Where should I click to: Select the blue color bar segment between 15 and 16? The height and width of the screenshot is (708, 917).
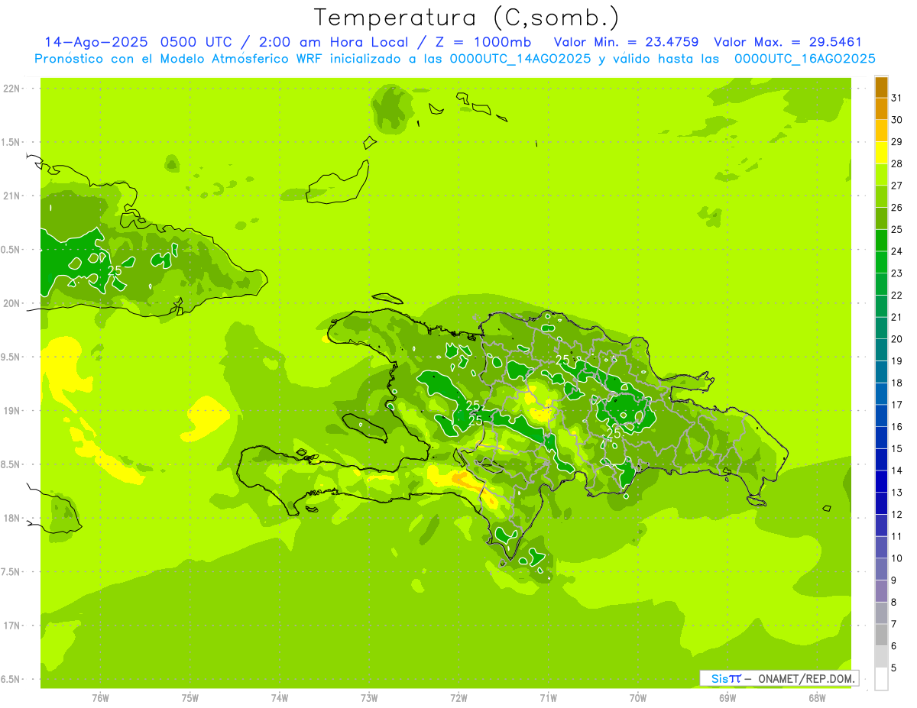(x=881, y=438)
